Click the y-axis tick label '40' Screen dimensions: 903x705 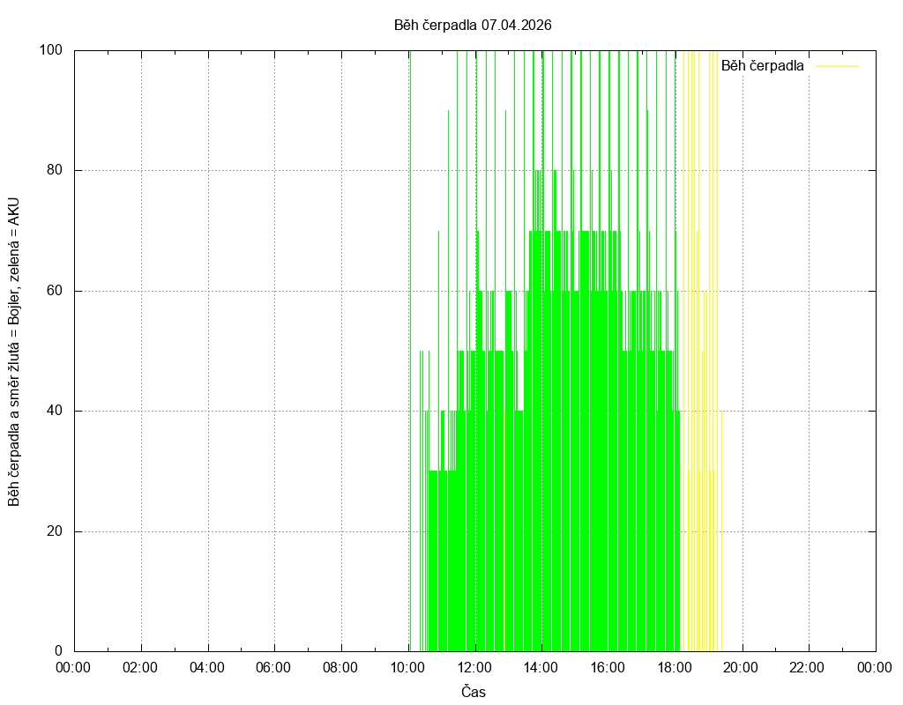point(55,411)
